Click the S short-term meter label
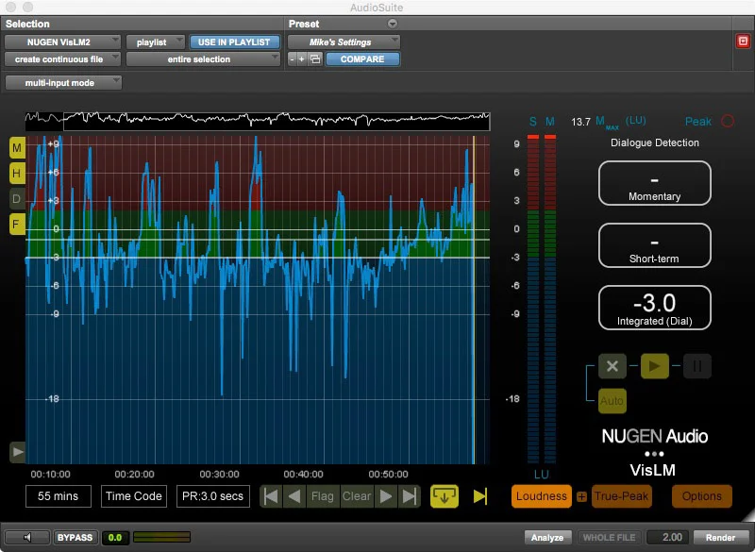Image resolution: width=755 pixels, height=552 pixels. pyautogui.click(x=532, y=122)
